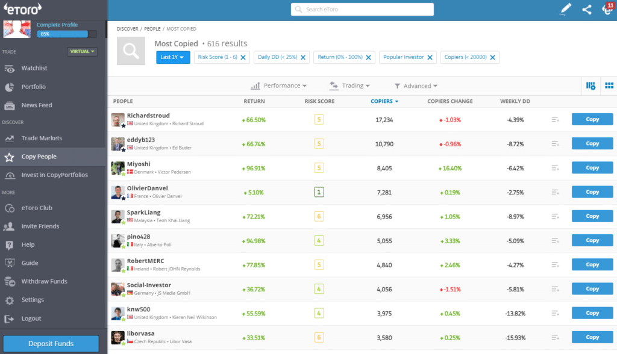The width and height of the screenshot is (617, 354).
Task: Copy the trader Richardstroud
Action: click(x=592, y=119)
